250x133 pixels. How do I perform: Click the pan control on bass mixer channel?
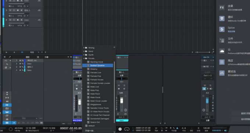pyautogui.click(x=122, y=79)
